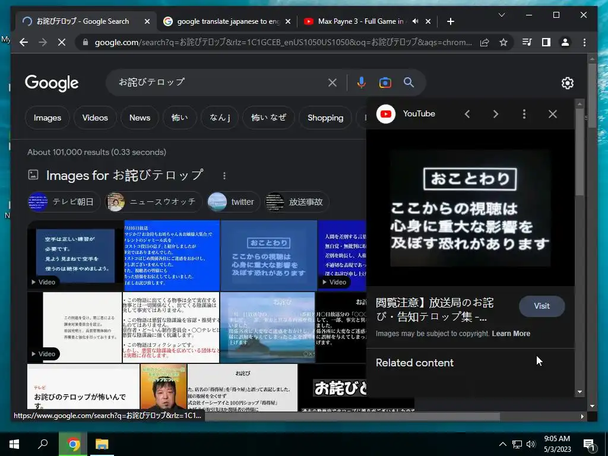
Task: Select the 怖い なぜ search chip
Action: 268,118
